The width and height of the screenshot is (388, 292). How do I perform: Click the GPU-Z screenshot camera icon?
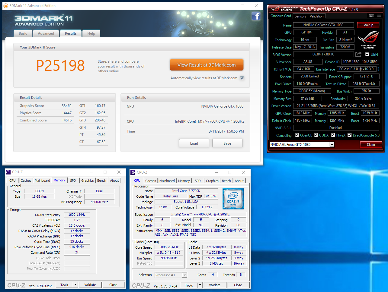(371, 15)
